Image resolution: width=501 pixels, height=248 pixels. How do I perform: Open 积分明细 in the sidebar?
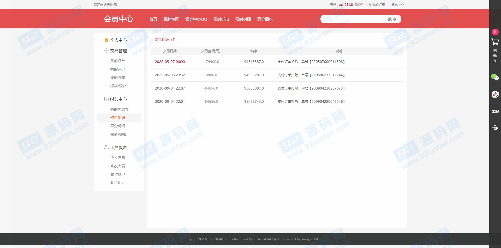(118, 126)
